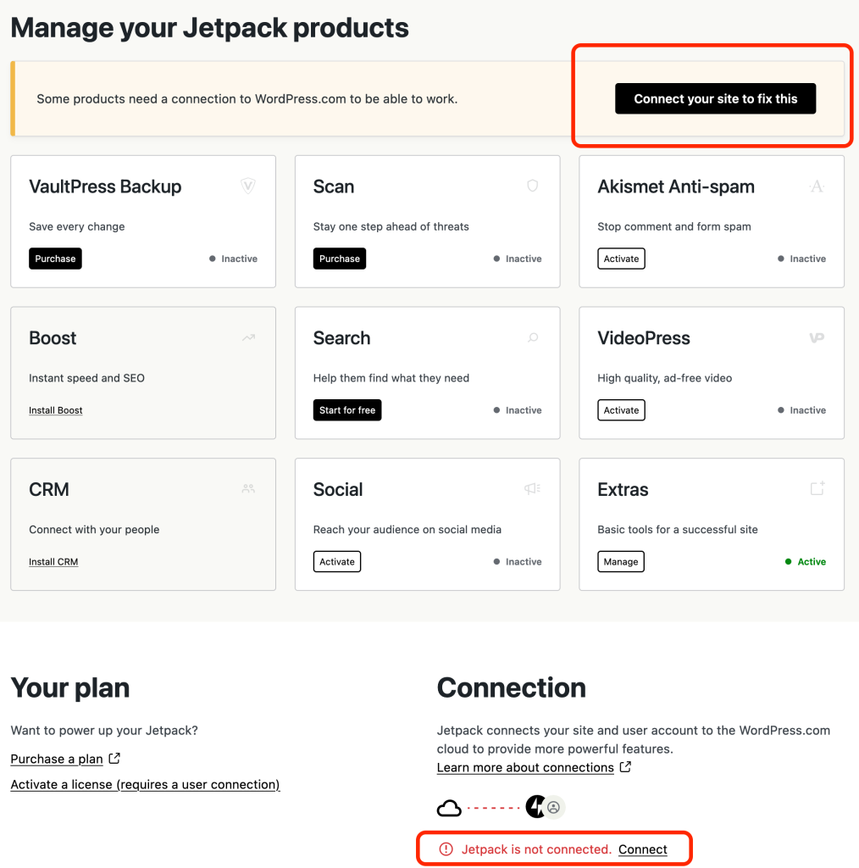Click Connect next to Jetpack is not connected
This screenshot has height=868, width=859.
(x=642, y=849)
